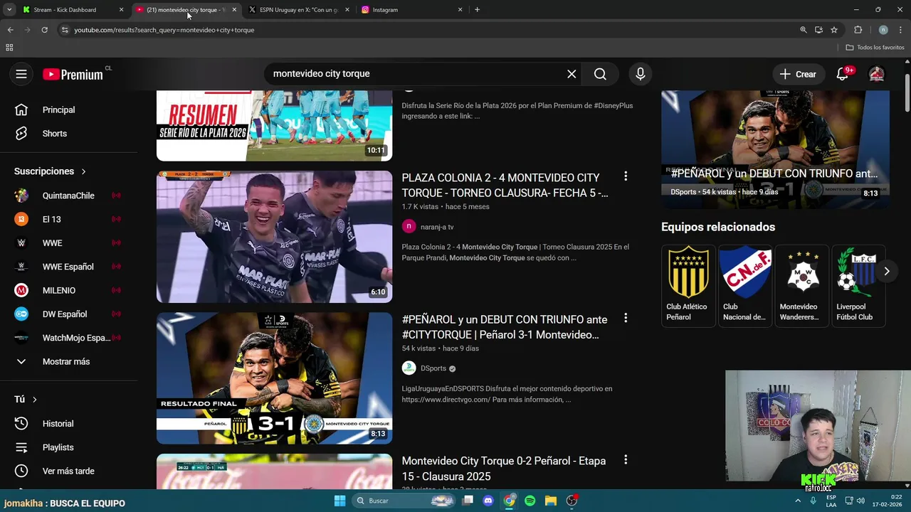Open QuintanaChile subscription channel
Image resolution: width=911 pixels, height=512 pixels.
(68, 196)
